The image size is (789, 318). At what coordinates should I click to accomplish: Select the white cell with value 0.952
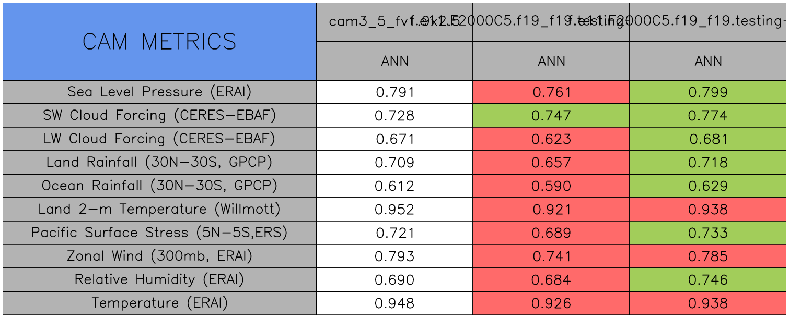394,210
